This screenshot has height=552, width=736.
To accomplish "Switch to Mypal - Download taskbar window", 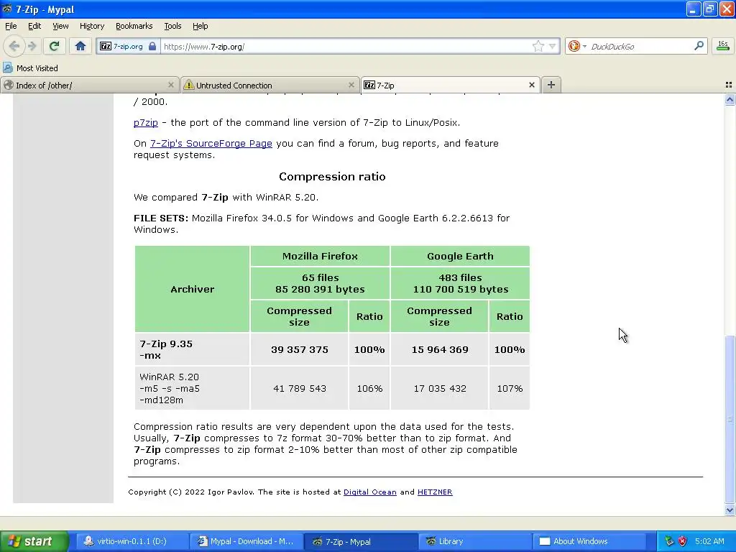I will 247,541.
